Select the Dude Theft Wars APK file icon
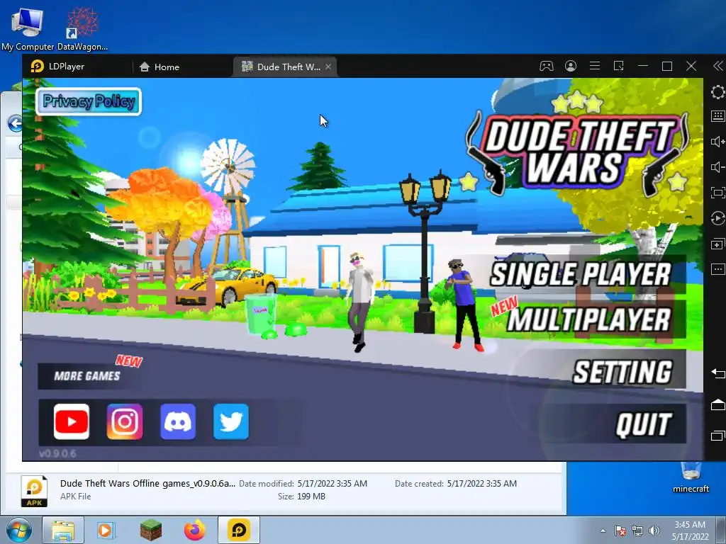The width and height of the screenshot is (726, 544). (x=34, y=491)
